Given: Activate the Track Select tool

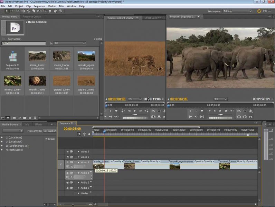Looking at the screenshot, I should pyautogui.click(x=13, y=11).
